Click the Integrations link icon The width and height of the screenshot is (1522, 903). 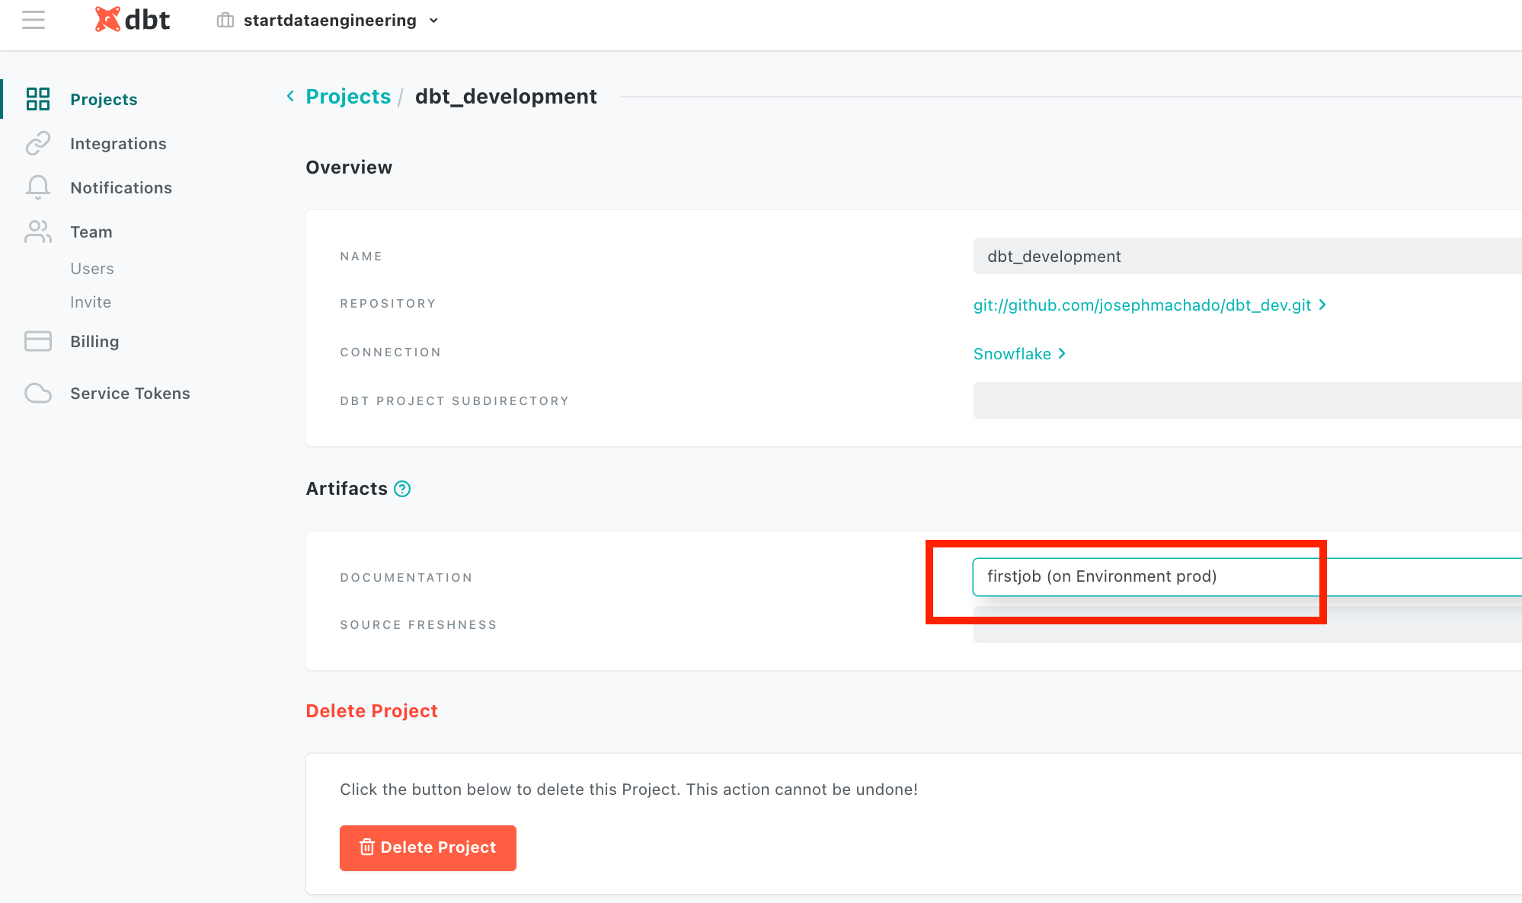37,143
